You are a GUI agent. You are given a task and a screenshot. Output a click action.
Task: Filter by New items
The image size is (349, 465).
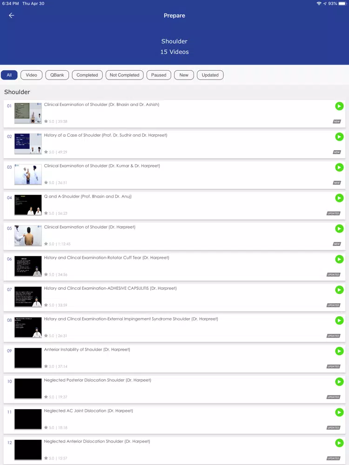pos(184,75)
